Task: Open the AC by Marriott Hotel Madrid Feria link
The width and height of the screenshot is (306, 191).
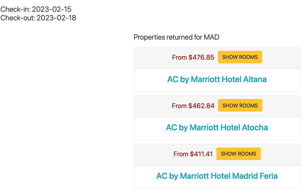Action: click(217, 176)
